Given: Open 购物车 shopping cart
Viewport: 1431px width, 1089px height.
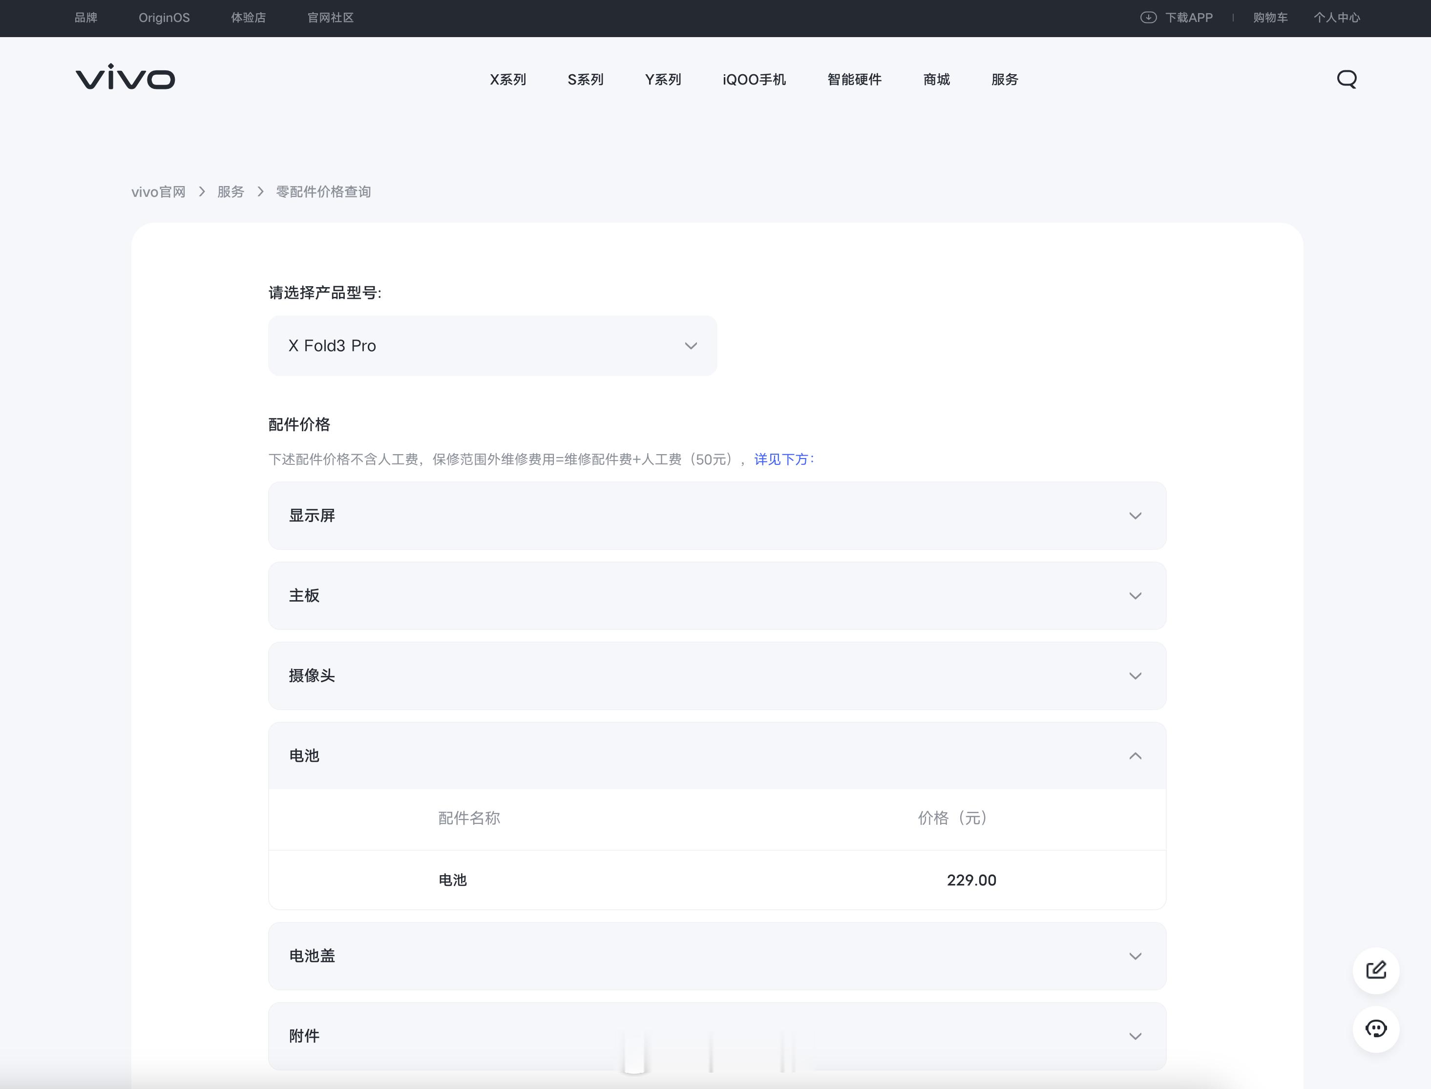Looking at the screenshot, I should [1270, 18].
